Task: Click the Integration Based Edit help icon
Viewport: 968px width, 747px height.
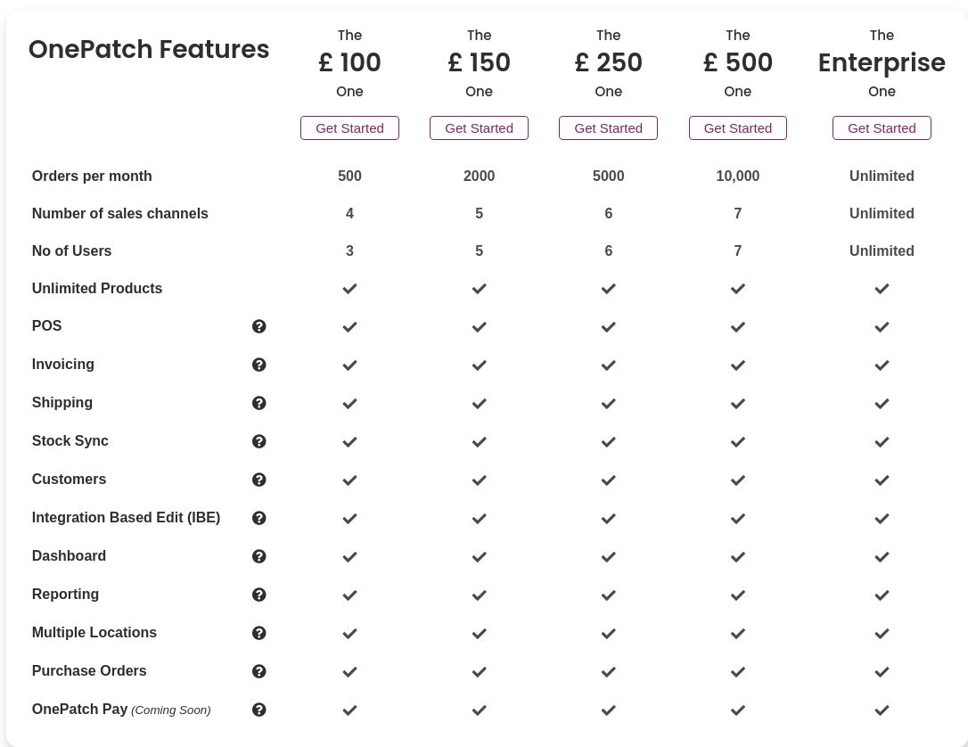Action: tap(258, 518)
